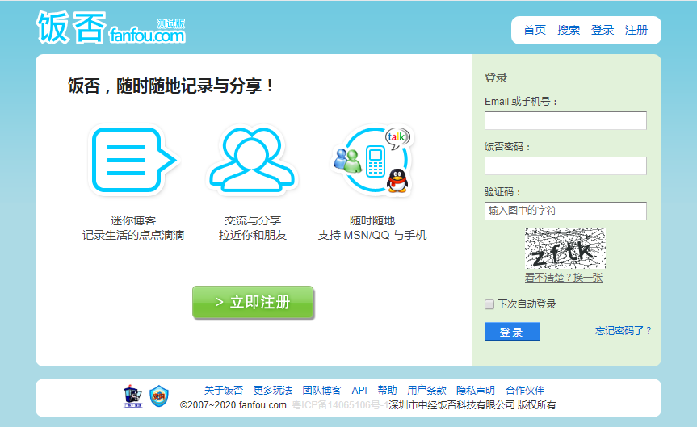The image size is (697, 427).
Task: Select 注册 in the top navigation
Action: click(636, 30)
